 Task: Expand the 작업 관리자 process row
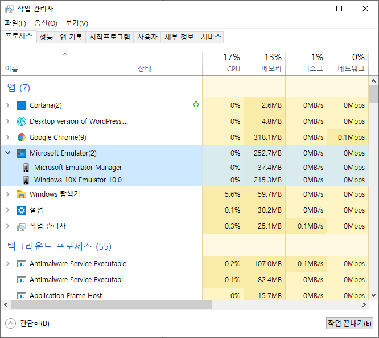(x=8, y=226)
